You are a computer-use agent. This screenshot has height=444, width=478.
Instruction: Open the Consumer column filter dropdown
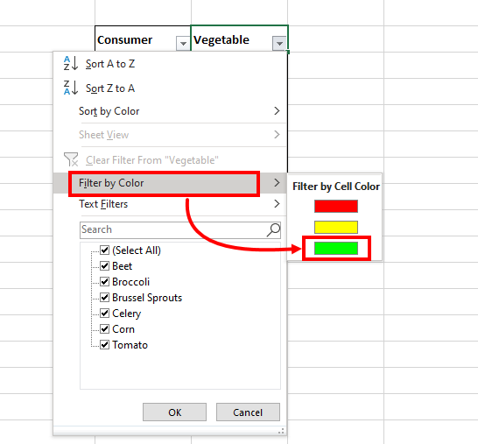pos(183,43)
